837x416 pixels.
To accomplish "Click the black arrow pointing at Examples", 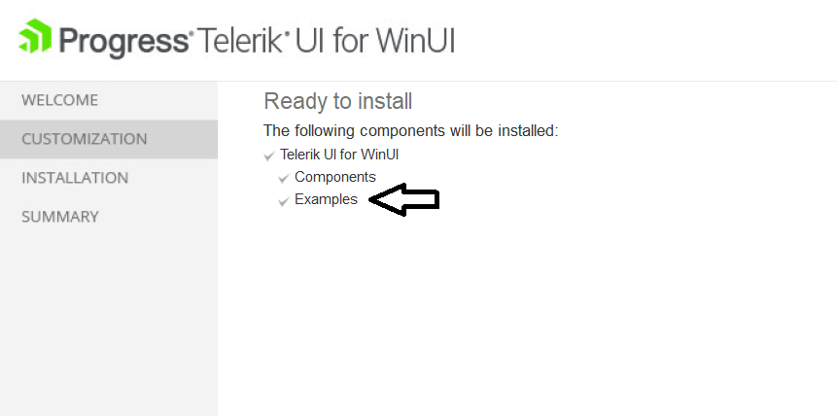I will pos(404,199).
